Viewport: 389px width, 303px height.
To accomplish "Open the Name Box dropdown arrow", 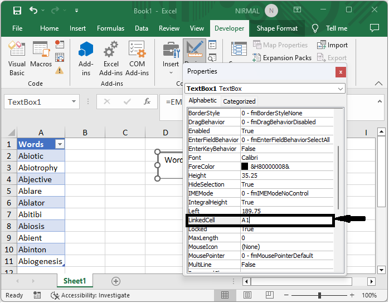I will pos(74,101).
